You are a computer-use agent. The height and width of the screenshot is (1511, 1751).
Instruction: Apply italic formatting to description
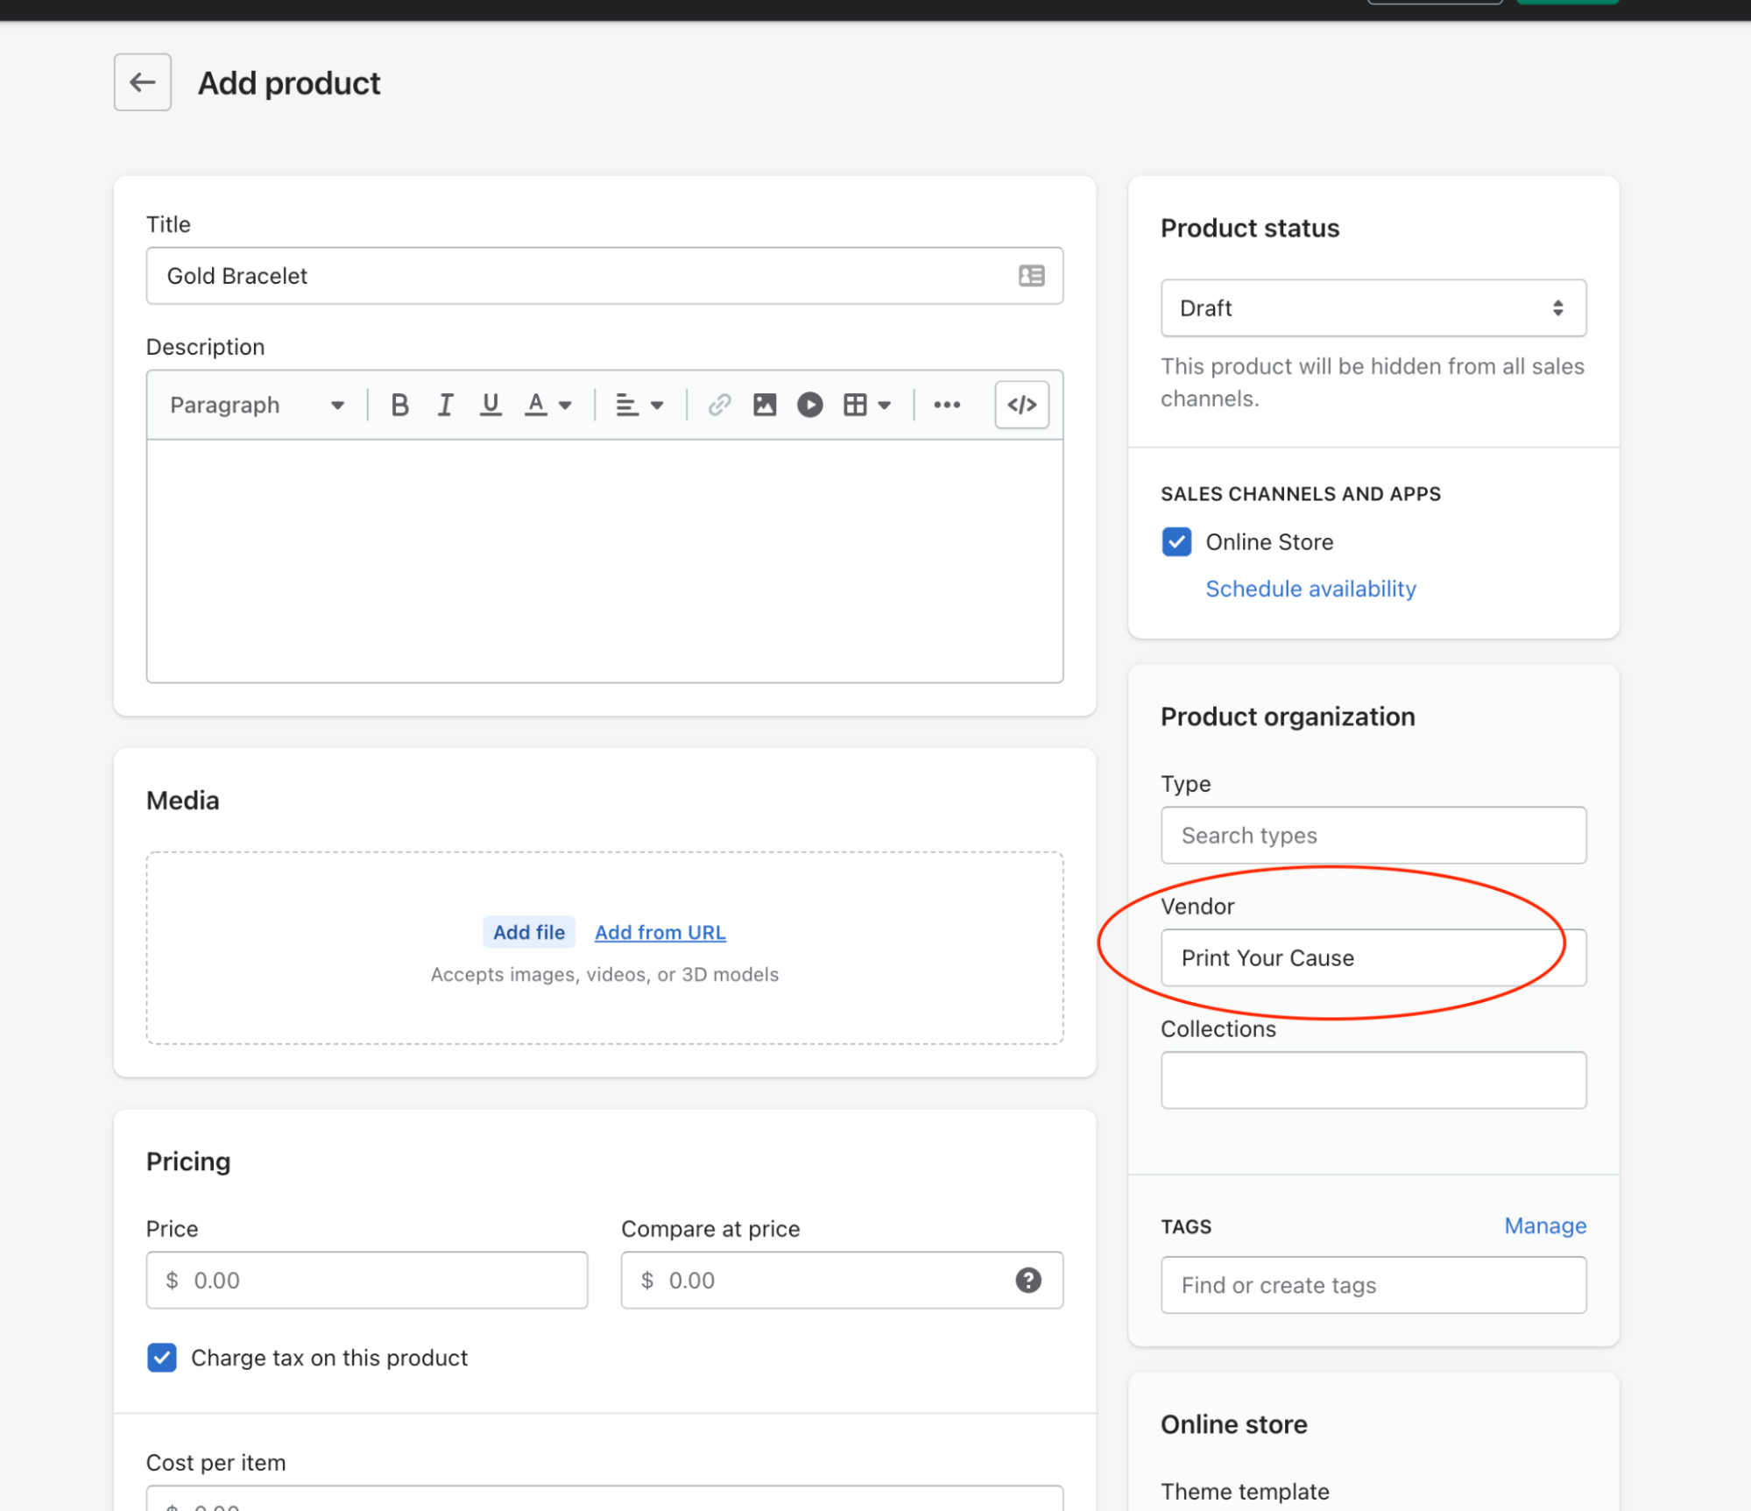[445, 405]
